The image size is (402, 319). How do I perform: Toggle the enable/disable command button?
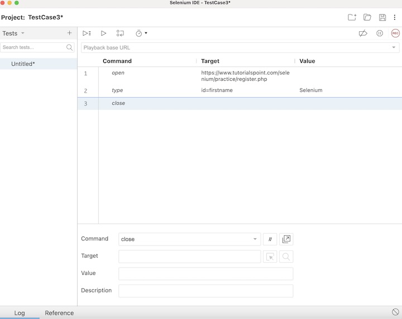pos(270,239)
